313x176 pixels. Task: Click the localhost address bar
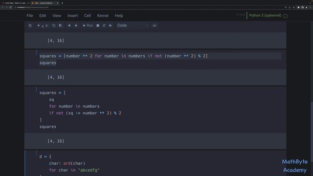coord(150,7)
